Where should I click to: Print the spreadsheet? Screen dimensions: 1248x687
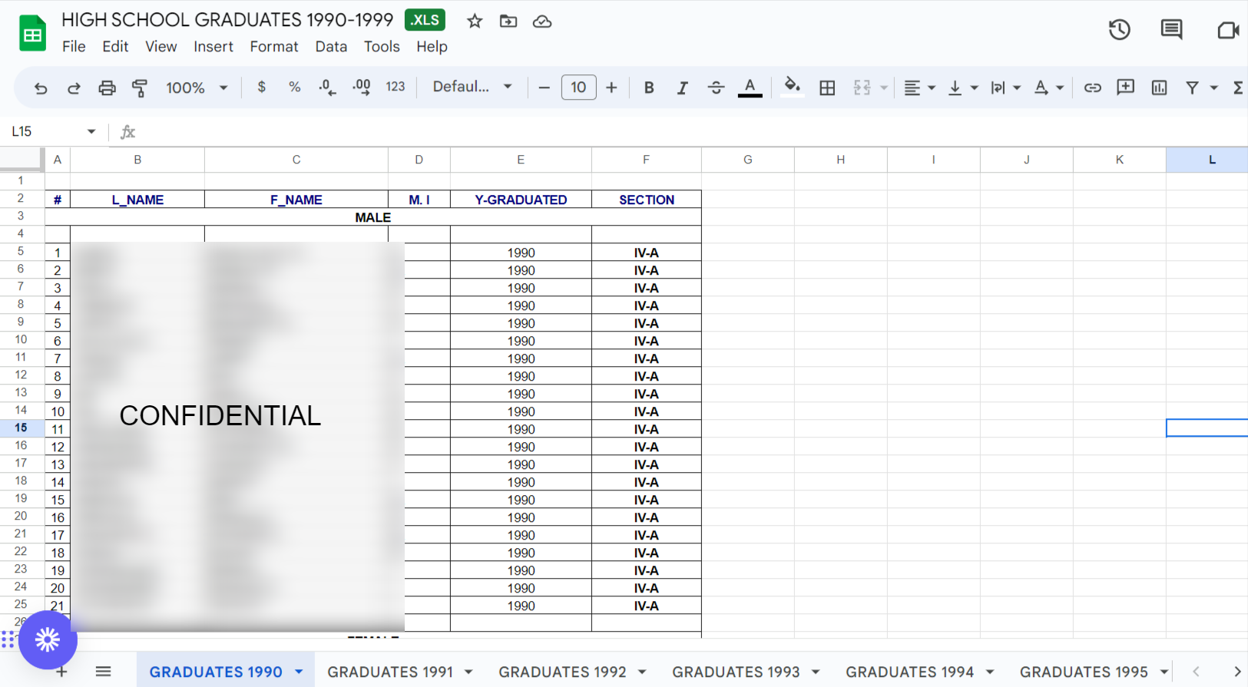pyautogui.click(x=107, y=88)
